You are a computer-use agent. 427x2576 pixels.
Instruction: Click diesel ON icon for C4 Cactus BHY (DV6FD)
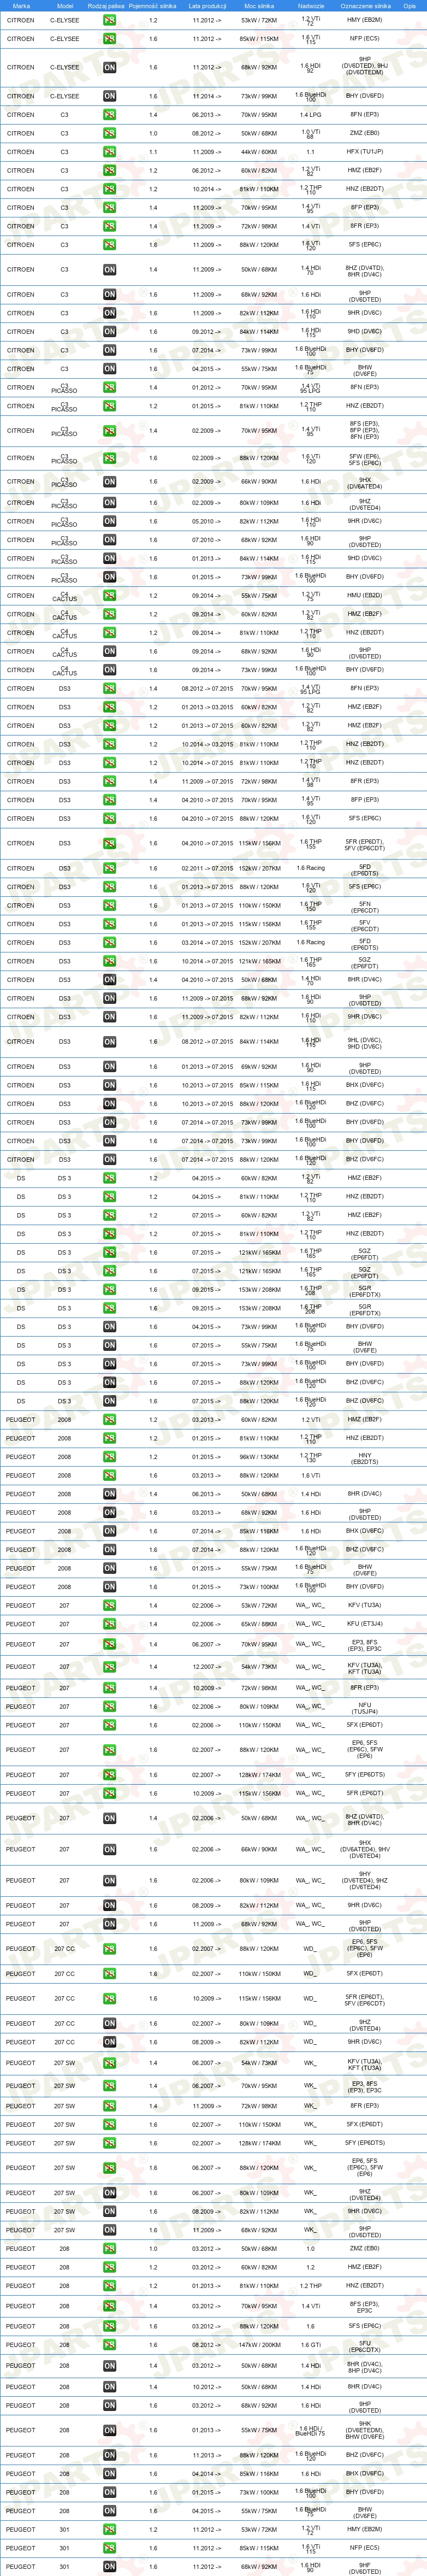(x=109, y=670)
